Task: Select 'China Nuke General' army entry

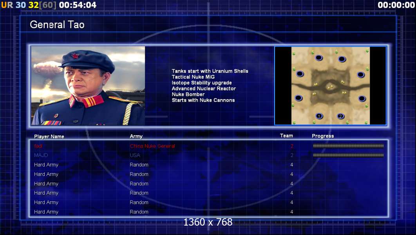Action: coord(152,146)
